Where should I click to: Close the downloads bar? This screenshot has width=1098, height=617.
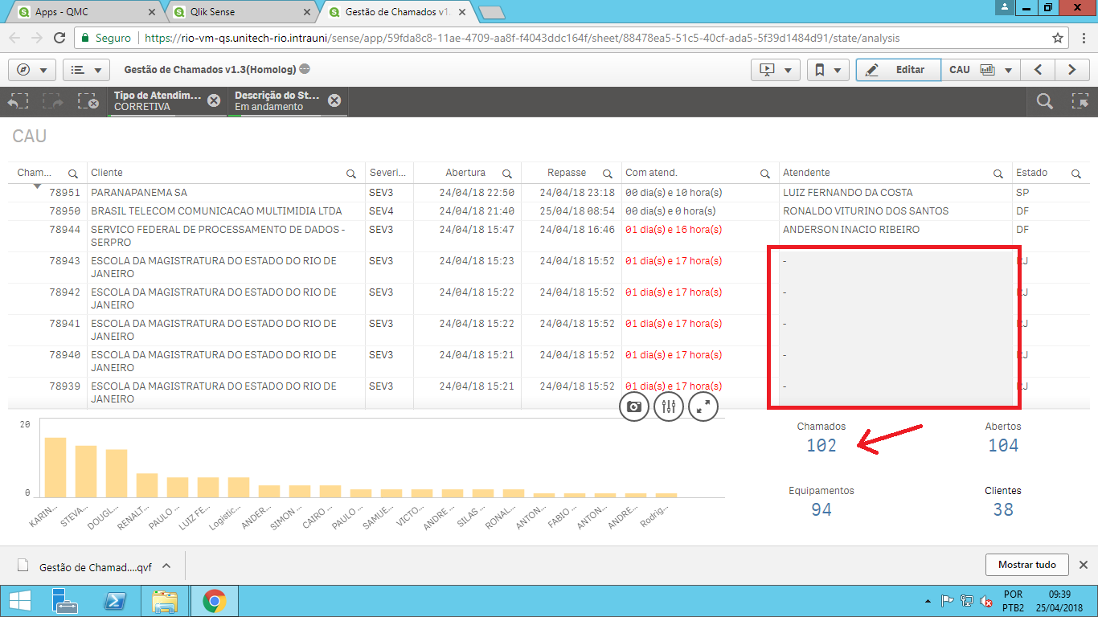click(1083, 565)
